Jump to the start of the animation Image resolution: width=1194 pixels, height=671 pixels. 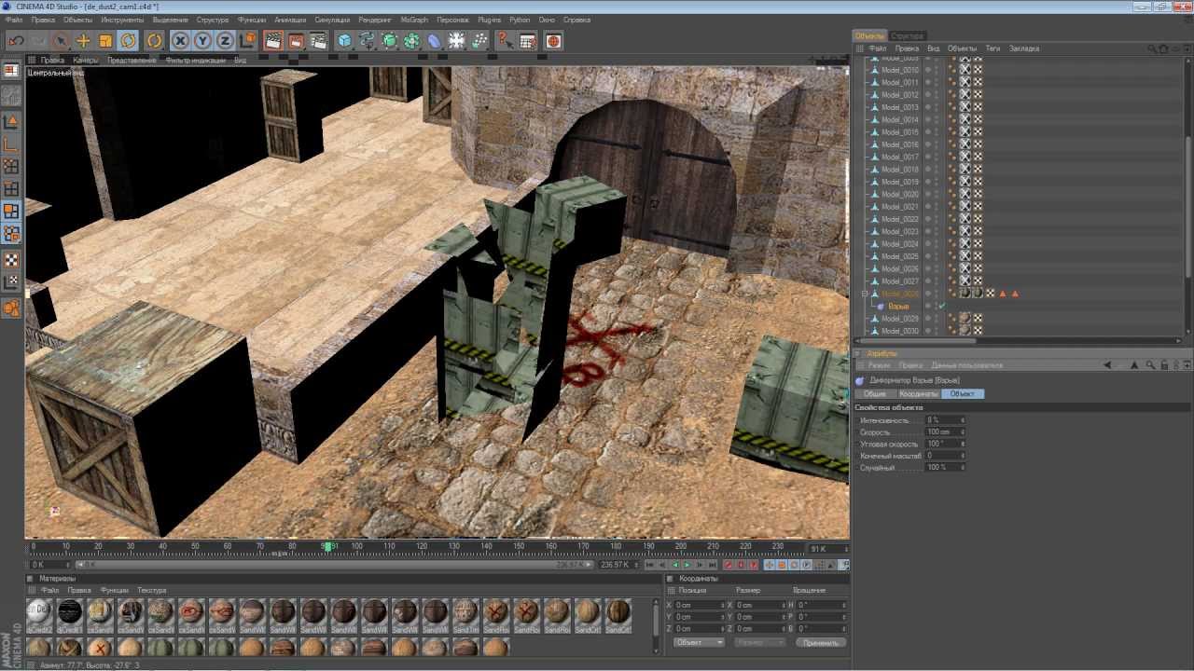[x=650, y=565]
